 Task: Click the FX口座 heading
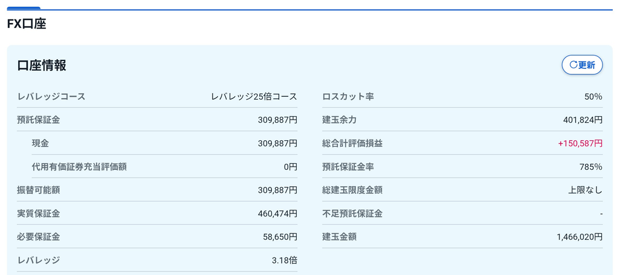(27, 24)
